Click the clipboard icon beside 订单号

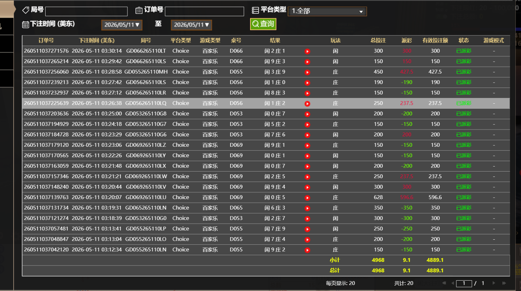click(139, 10)
